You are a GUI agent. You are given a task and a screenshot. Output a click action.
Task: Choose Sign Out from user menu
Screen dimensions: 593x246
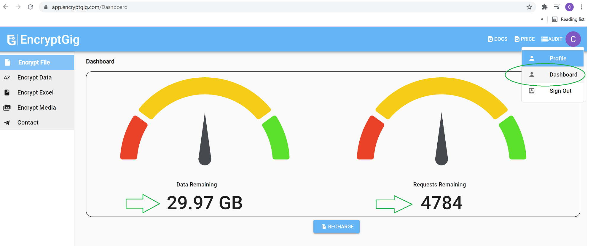(x=553, y=91)
